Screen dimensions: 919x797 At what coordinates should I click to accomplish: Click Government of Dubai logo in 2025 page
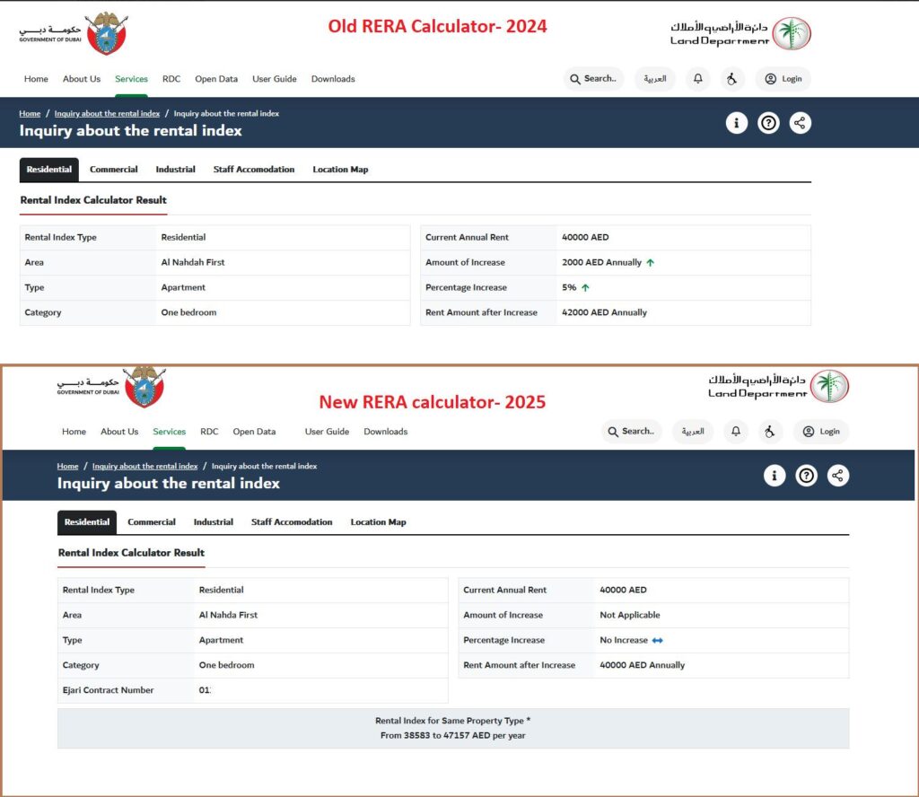click(111, 387)
